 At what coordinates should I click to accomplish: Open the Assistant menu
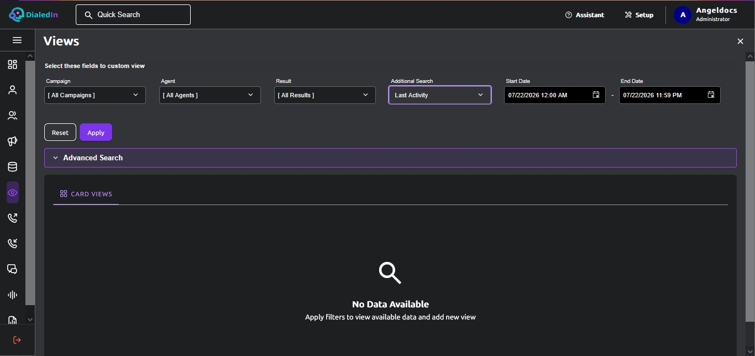tap(585, 15)
